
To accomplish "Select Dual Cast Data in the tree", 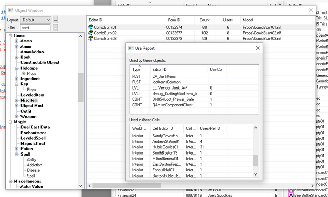I will tap(35, 127).
